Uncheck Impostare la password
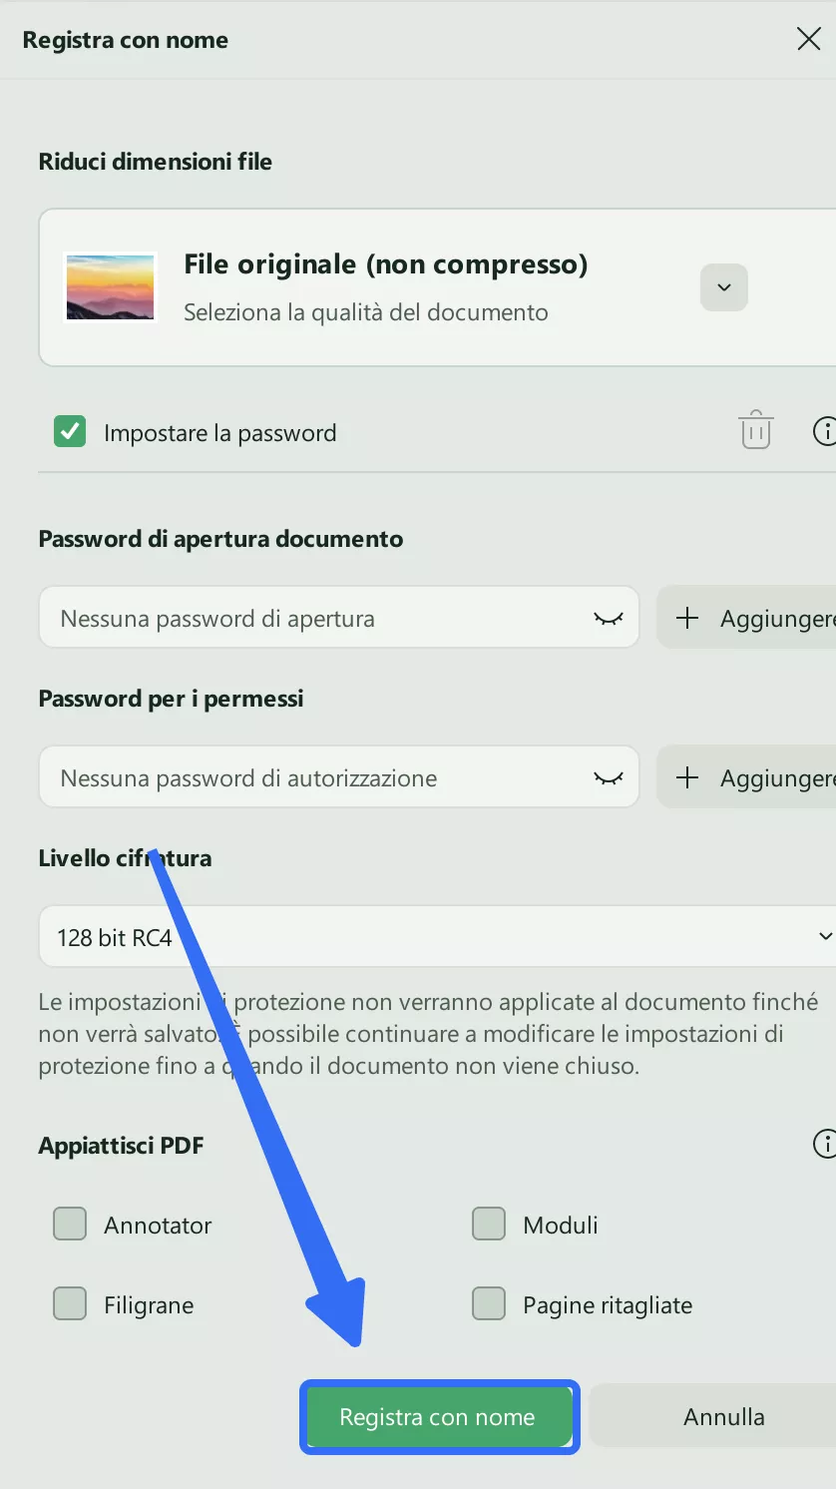 (69, 431)
